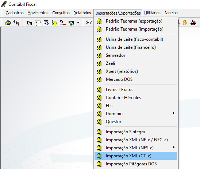The height and width of the screenshot is (169, 200).
Task: Click the golden padlock toolbar icon
Action: [x=185, y=23]
